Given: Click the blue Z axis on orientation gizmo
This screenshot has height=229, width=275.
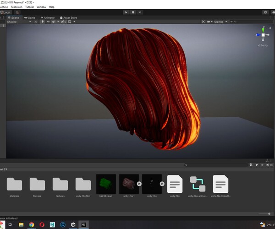Looking at the screenshot, I should pos(258,35).
